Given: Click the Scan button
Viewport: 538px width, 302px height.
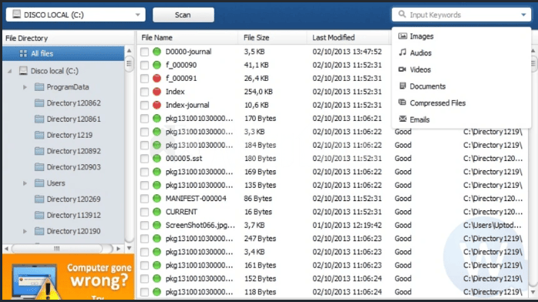Looking at the screenshot, I should (x=183, y=15).
